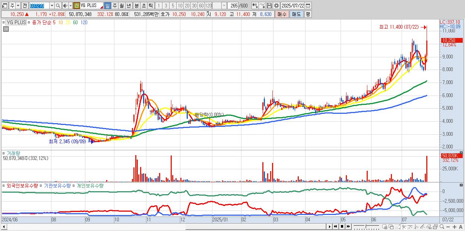Screen dimensions: 465x231
Task: Zoom in chart with plus icon
Action: (455, 227)
